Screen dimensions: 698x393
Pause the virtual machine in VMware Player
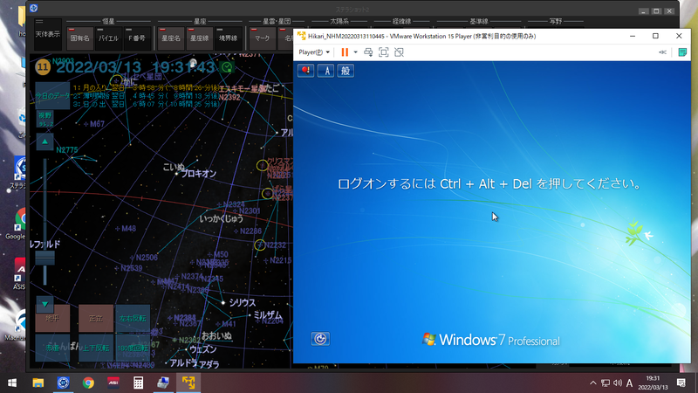345,52
